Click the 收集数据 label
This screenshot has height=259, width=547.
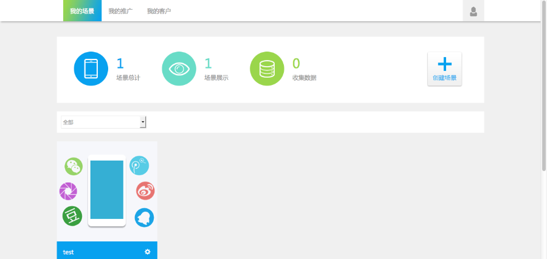click(304, 78)
